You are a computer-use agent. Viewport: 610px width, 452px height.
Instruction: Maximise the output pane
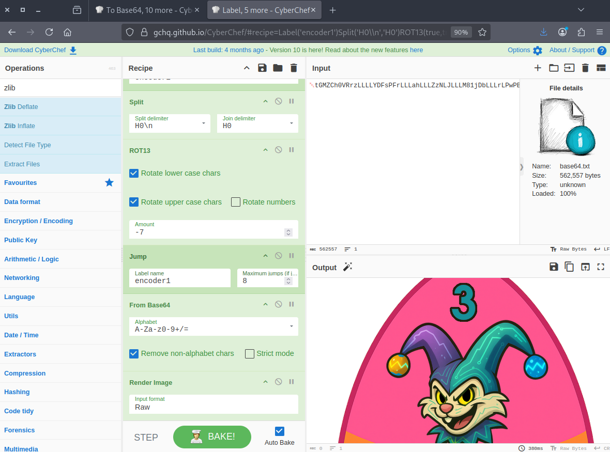coord(601,267)
